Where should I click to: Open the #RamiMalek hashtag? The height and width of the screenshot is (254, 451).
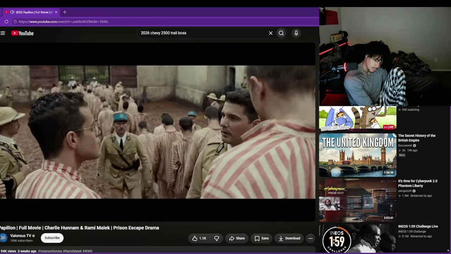click(x=73, y=251)
